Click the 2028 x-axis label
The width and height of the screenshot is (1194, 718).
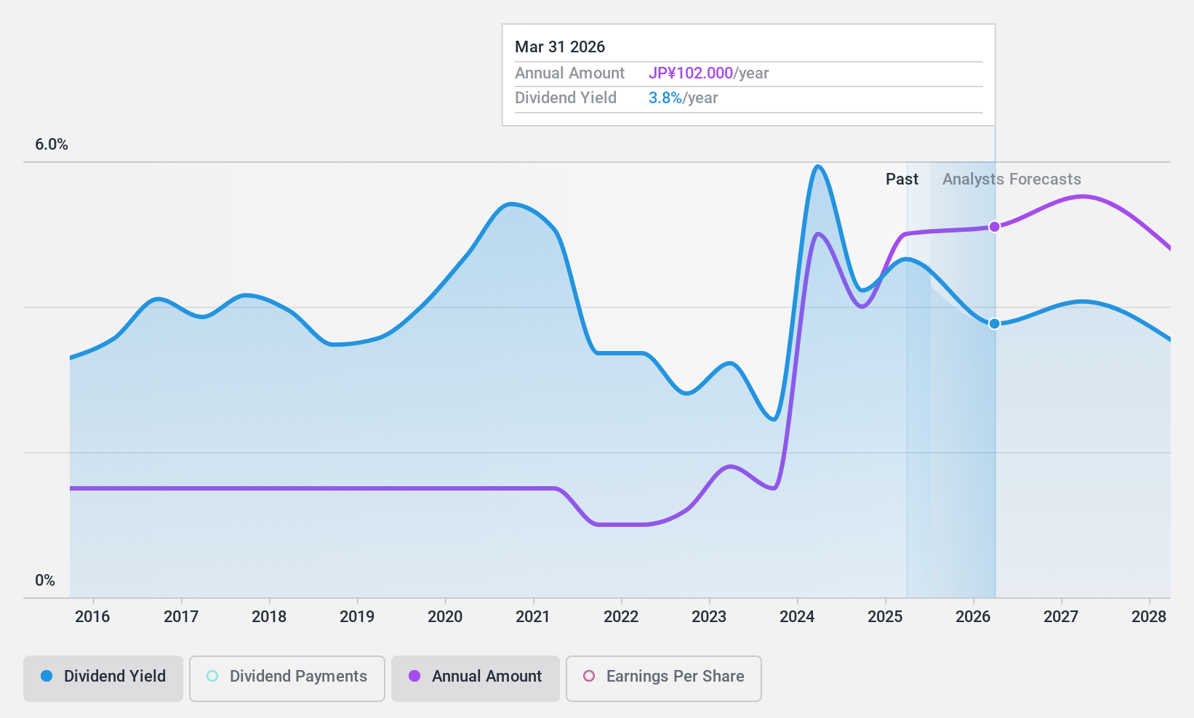(1149, 617)
